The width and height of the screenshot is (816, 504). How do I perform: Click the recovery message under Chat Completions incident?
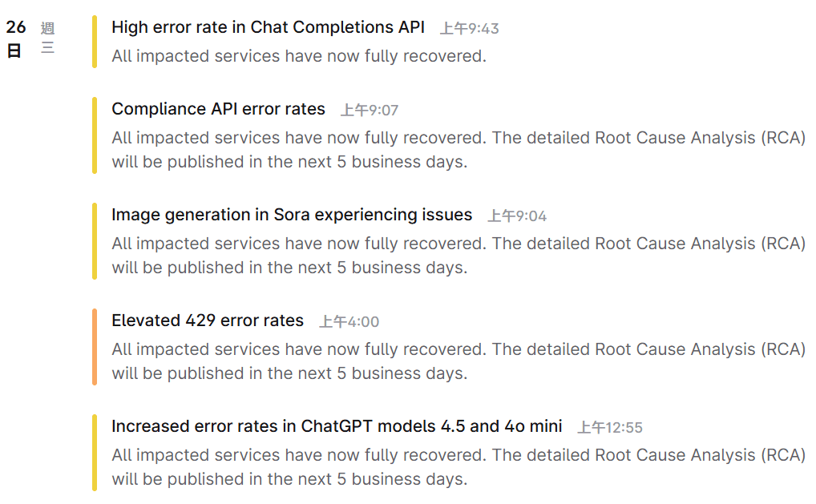pos(299,56)
